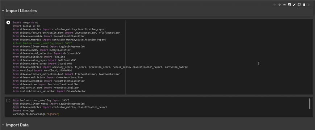Collapse the Import Data section
This screenshot has height=130, width=315.
coord(3,125)
